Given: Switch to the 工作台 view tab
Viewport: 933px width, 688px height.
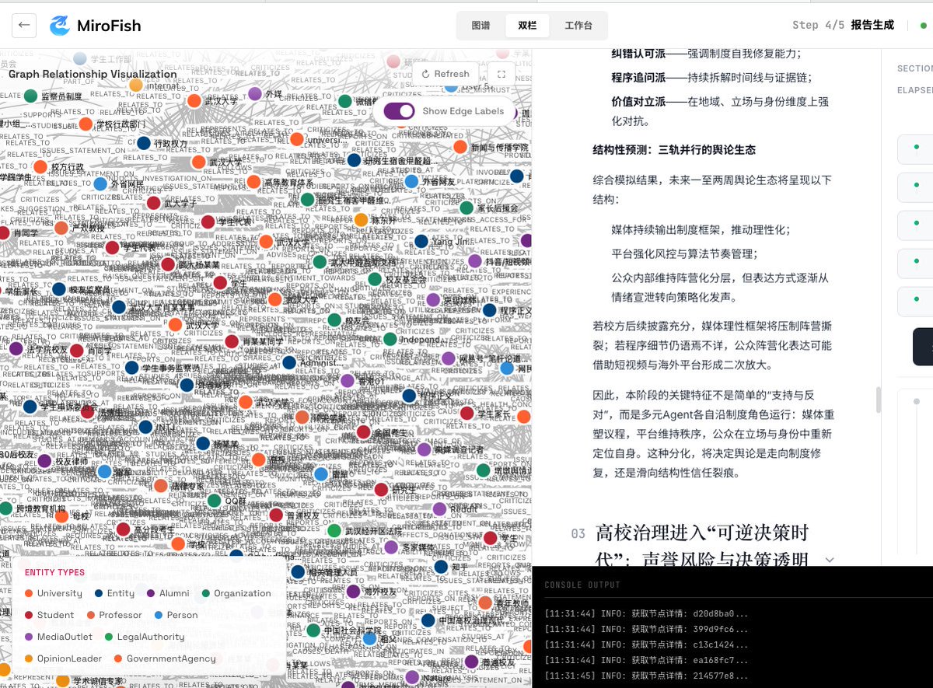Looking at the screenshot, I should (x=578, y=26).
